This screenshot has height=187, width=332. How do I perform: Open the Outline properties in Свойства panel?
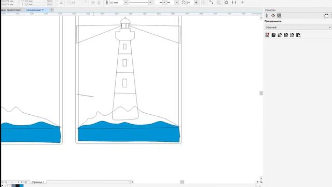(267, 16)
